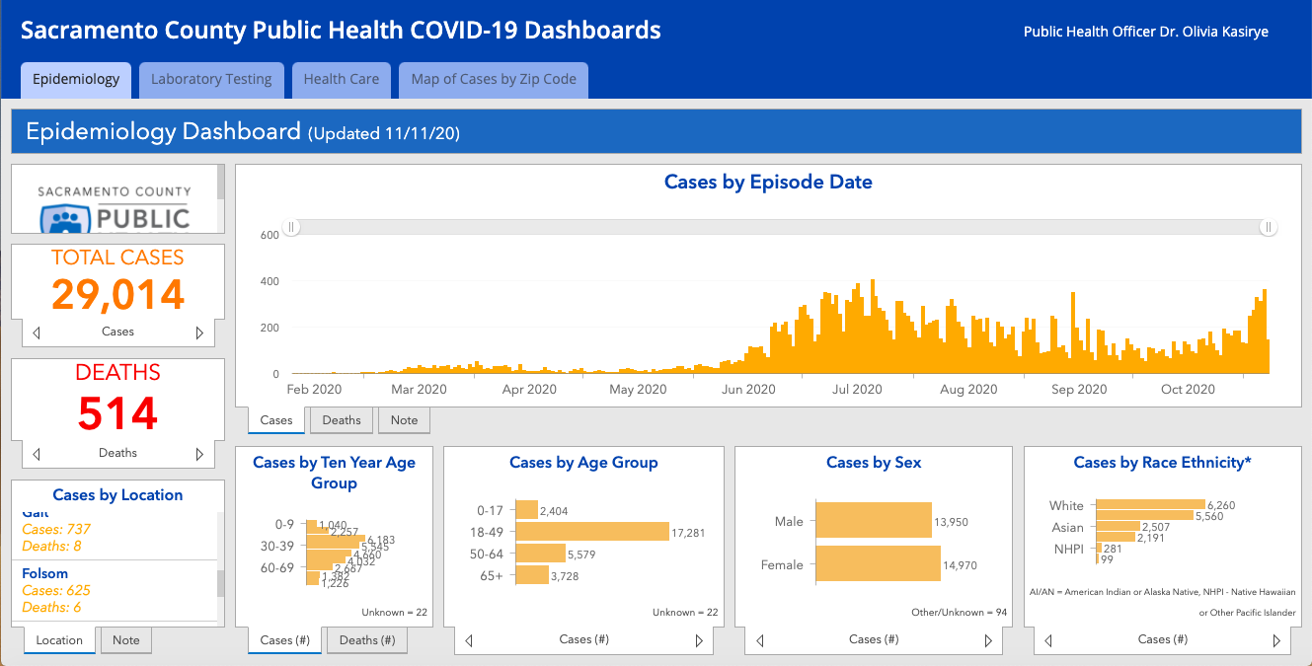Click the 18-49 bar in age group chart

click(592, 532)
